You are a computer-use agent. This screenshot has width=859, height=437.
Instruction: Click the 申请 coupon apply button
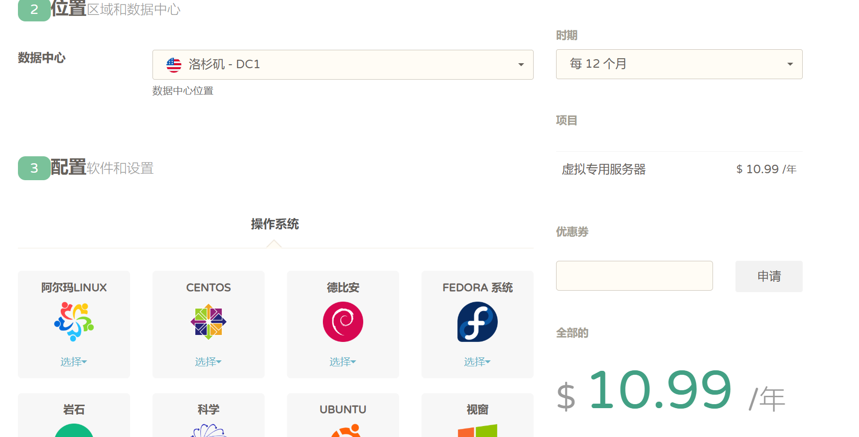pos(768,276)
